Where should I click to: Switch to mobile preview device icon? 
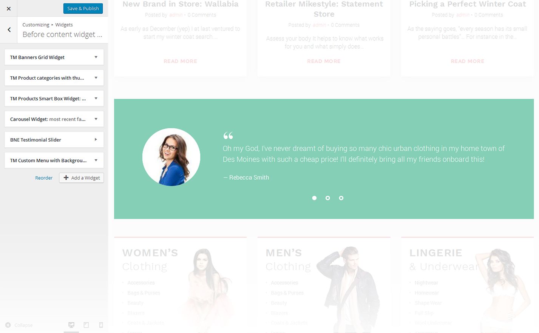click(x=101, y=325)
